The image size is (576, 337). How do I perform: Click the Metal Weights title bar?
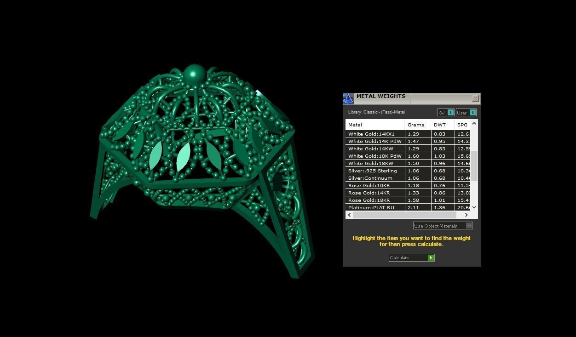pyautogui.click(x=412, y=98)
